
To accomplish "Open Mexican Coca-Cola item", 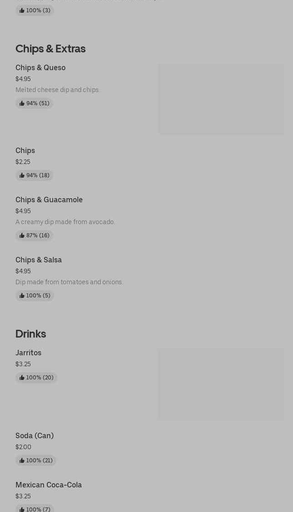I will pos(49,485).
